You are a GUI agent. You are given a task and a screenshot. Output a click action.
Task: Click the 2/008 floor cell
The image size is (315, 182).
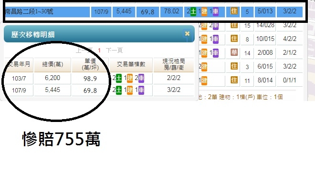265,53
